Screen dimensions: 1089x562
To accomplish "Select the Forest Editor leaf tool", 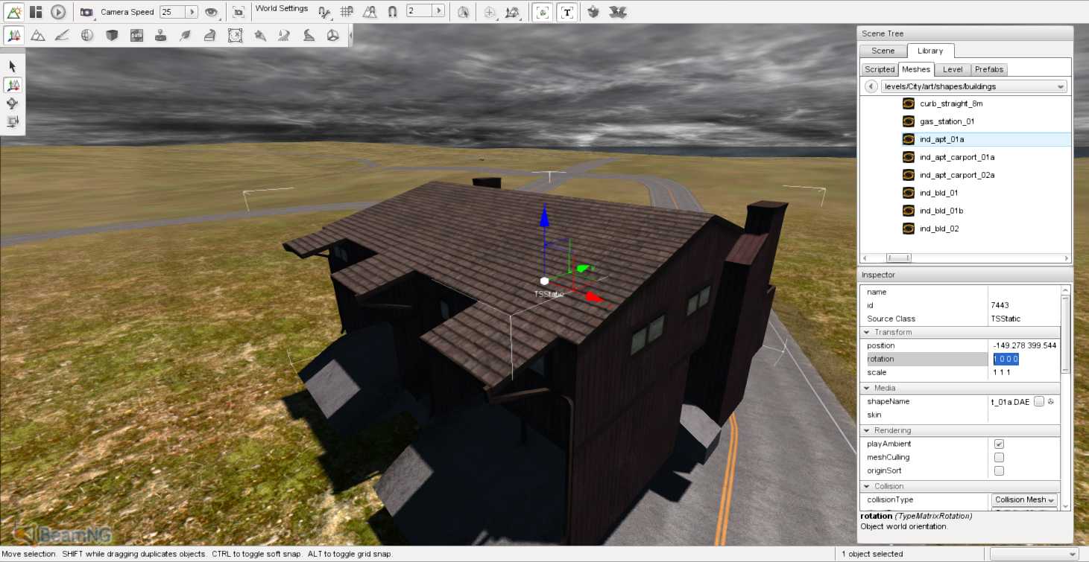I will click(186, 35).
